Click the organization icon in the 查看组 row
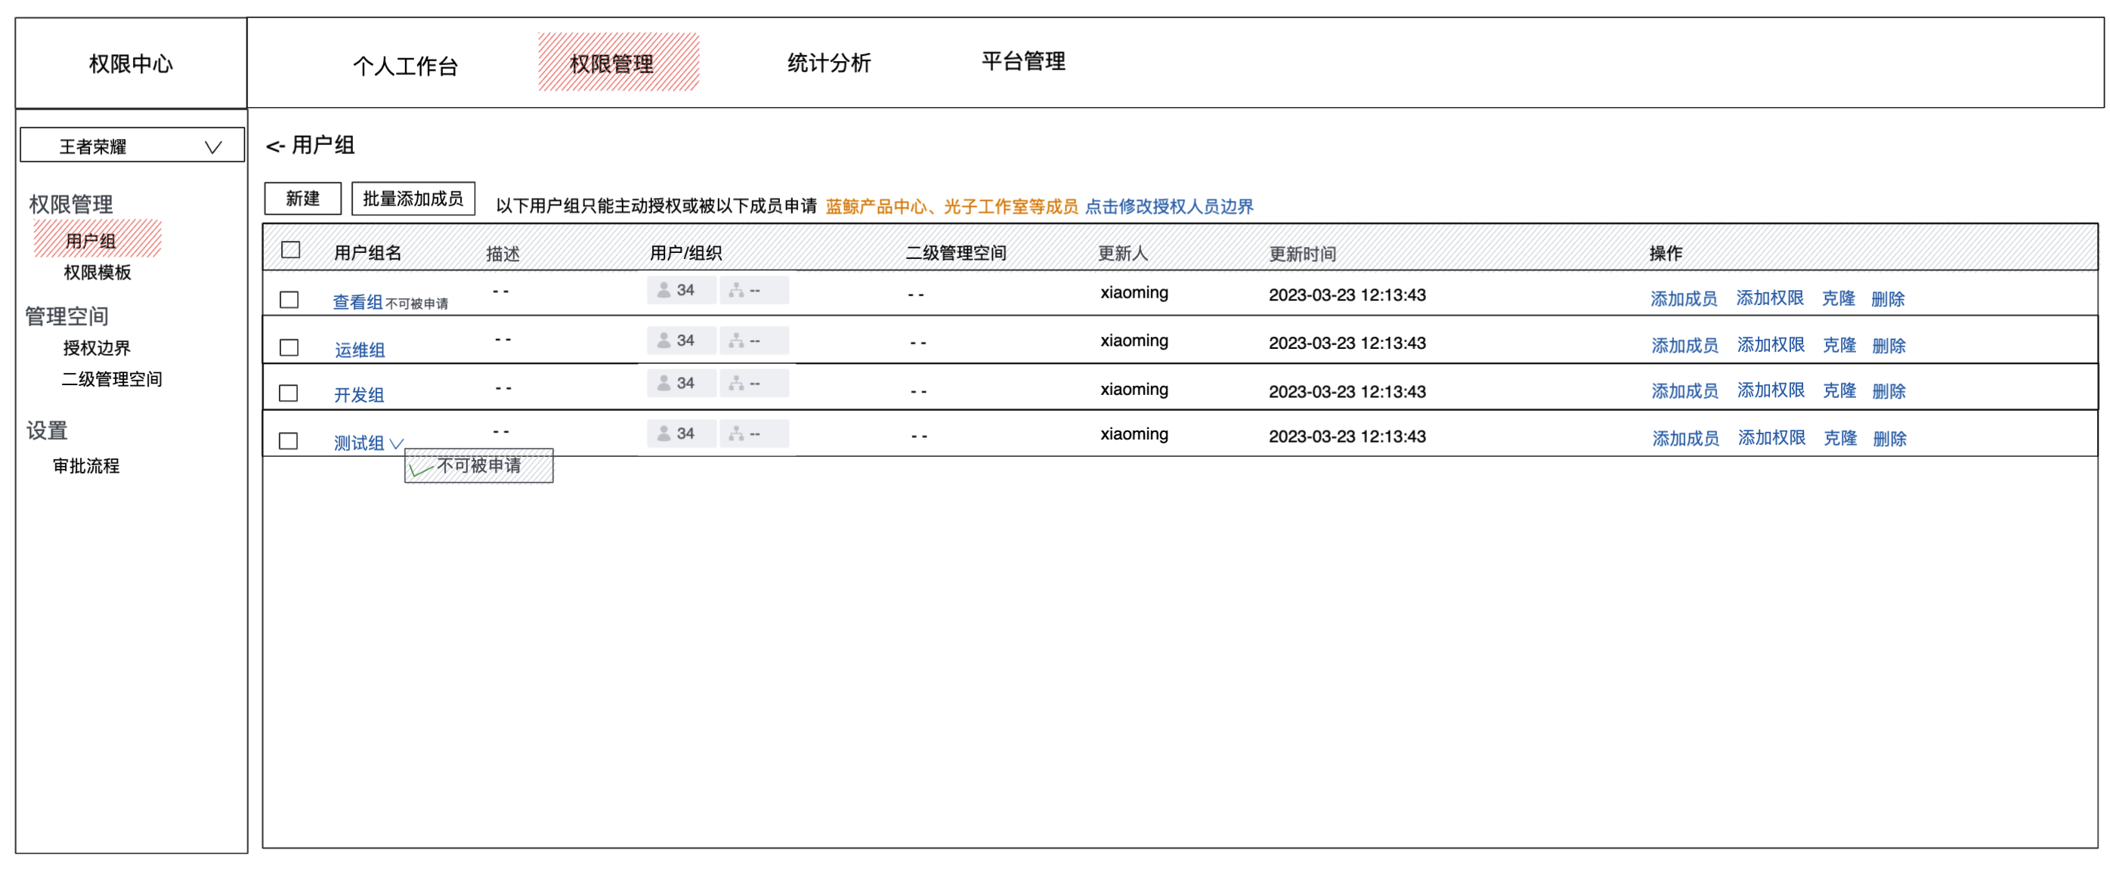This screenshot has width=2110, height=870. pos(753,290)
